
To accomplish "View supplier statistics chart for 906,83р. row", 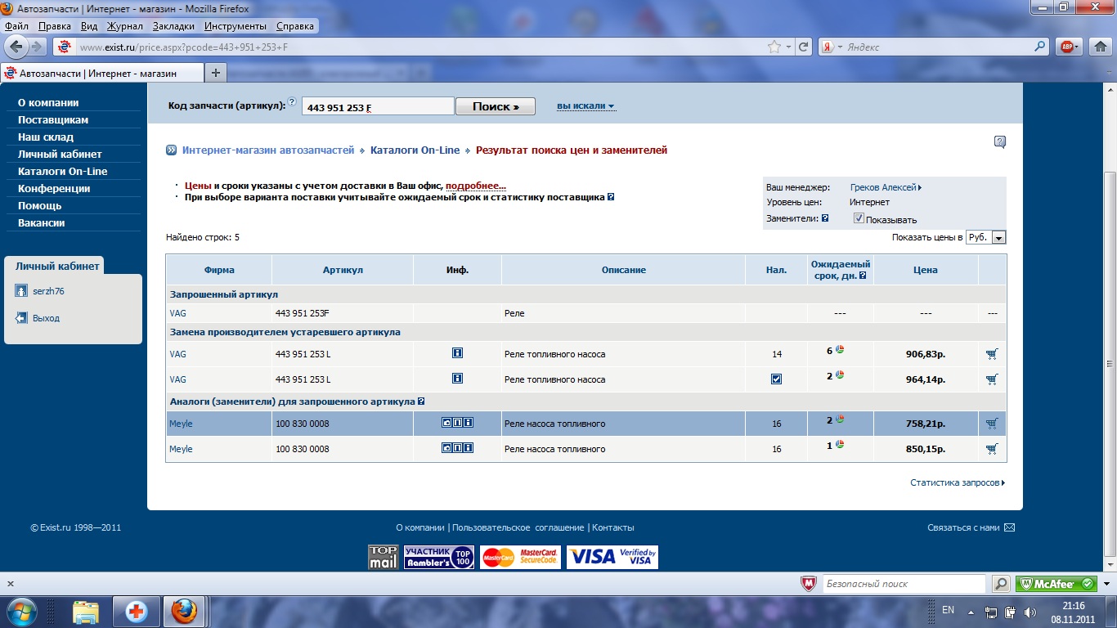I will click(x=840, y=350).
